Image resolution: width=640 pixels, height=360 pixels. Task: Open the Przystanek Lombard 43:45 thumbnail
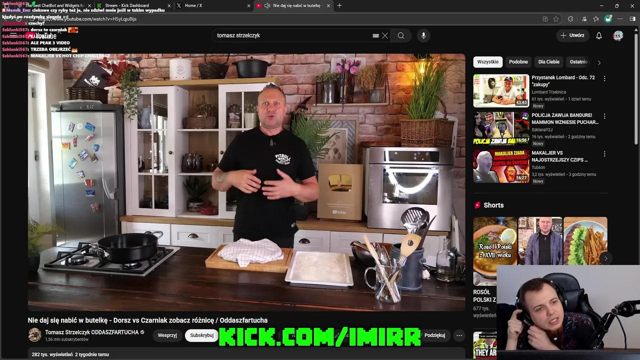[501, 90]
